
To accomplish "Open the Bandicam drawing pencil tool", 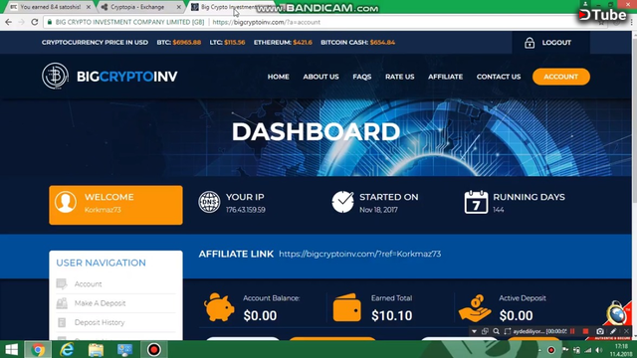I will [x=613, y=331].
